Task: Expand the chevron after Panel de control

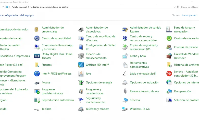Action: point(29,7)
